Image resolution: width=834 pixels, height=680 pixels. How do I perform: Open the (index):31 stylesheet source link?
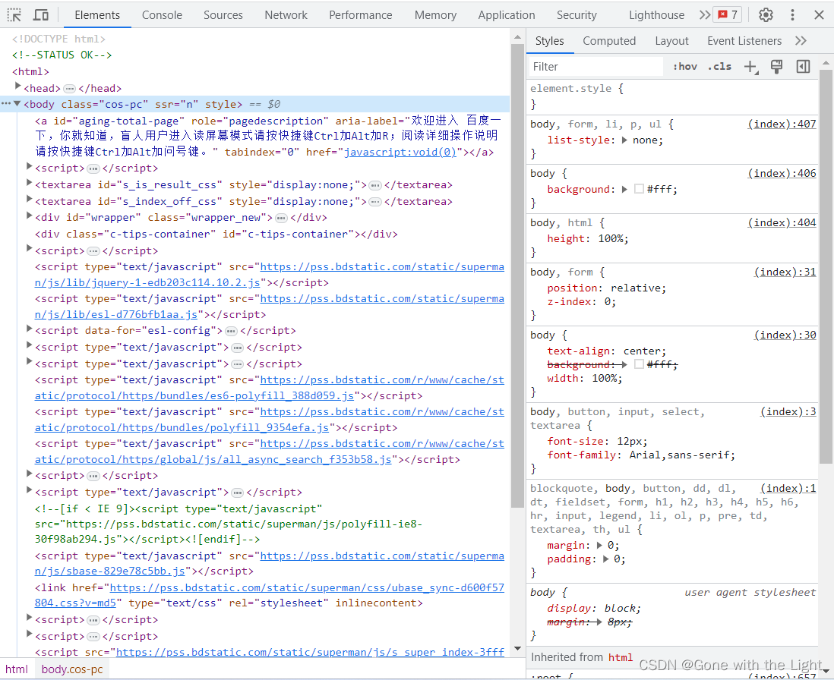tap(785, 272)
